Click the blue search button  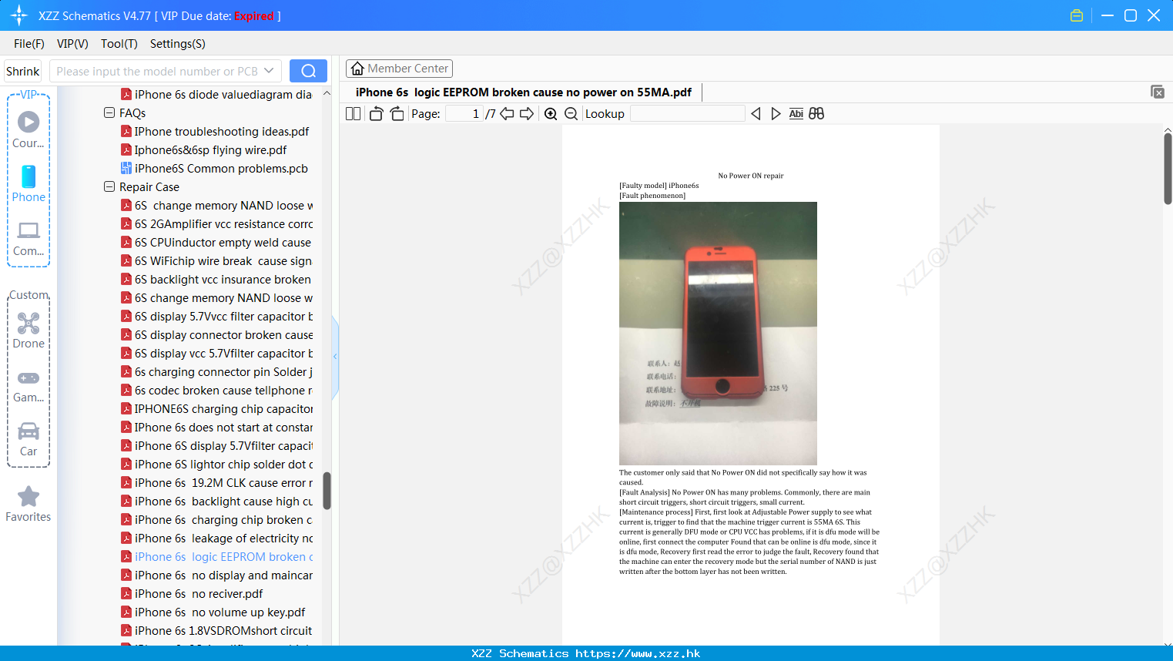tap(308, 71)
